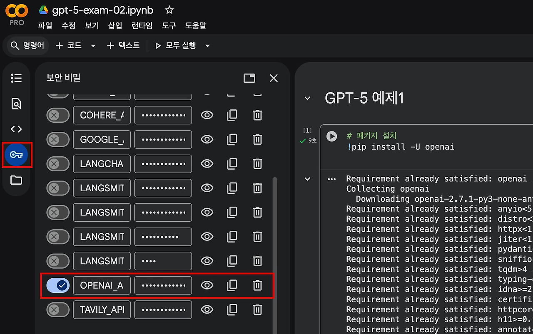Collapse the pip install cell output

coord(307,179)
